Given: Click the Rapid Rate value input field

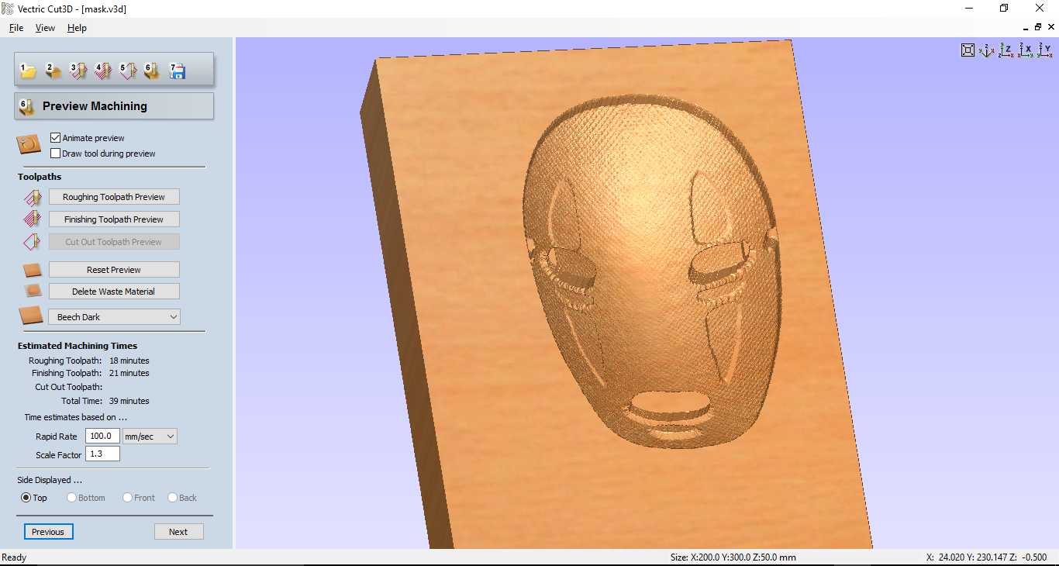Looking at the screenshot, I should click(102, 436).
